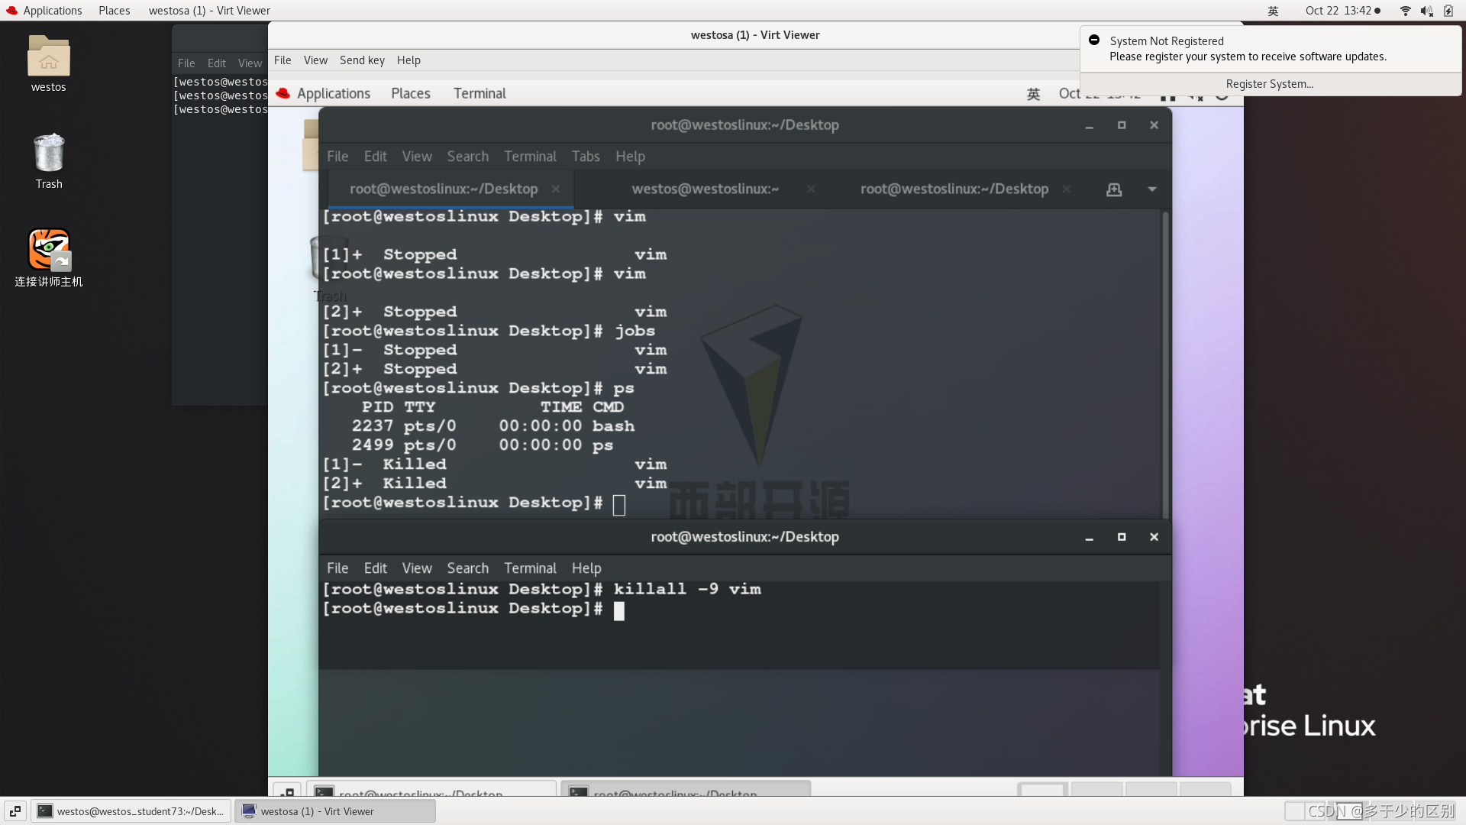Open Search menu in the lower terminal
Screen dimensions: 1466x825
[467, 568]
